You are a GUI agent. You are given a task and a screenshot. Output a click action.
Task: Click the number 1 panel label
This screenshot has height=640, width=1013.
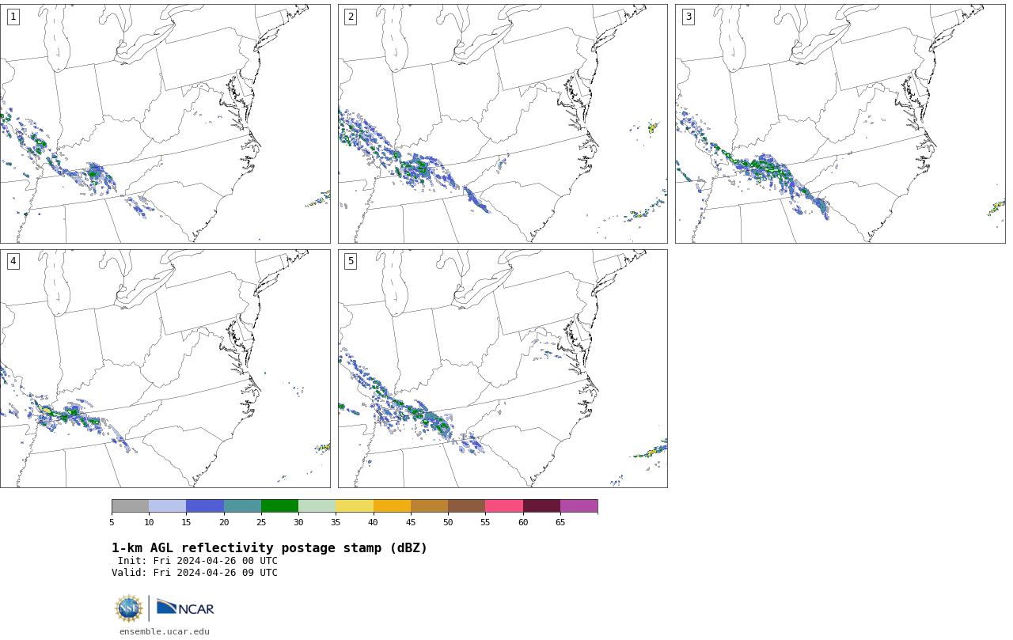tap(13, 17)
